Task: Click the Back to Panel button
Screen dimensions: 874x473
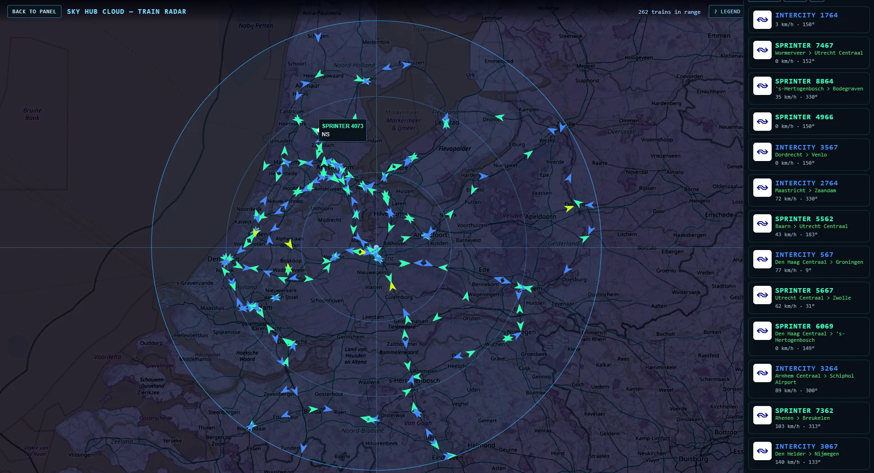Action: pos(34,11)
